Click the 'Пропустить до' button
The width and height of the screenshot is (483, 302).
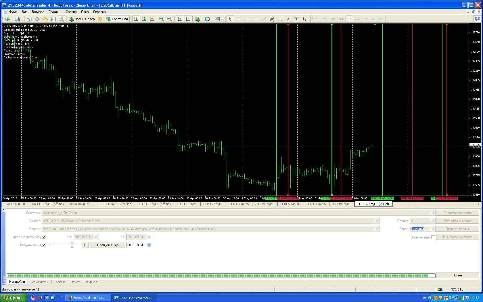[108, 245]
